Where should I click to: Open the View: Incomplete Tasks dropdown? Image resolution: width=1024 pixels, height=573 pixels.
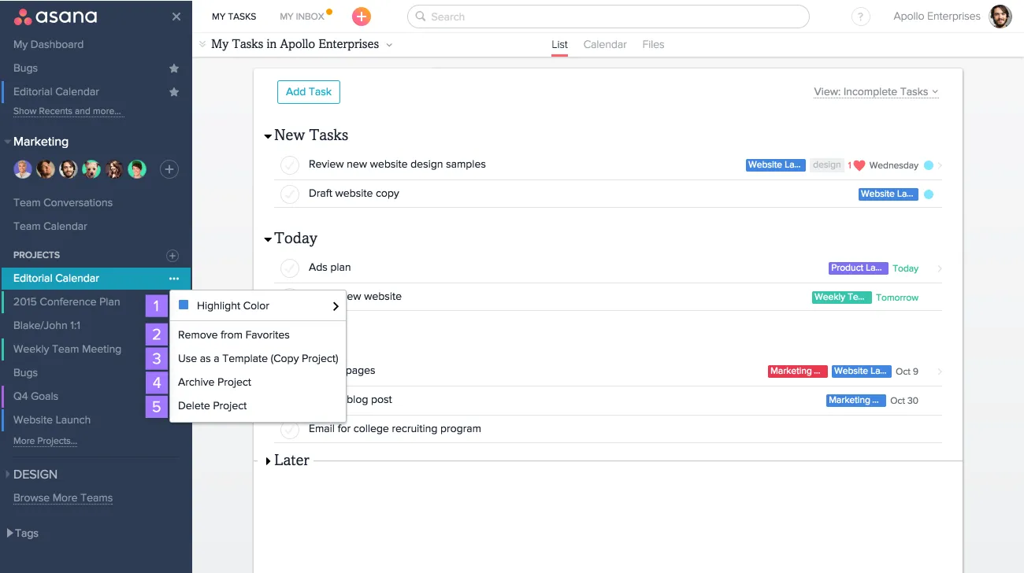click(x=876, y=92)
